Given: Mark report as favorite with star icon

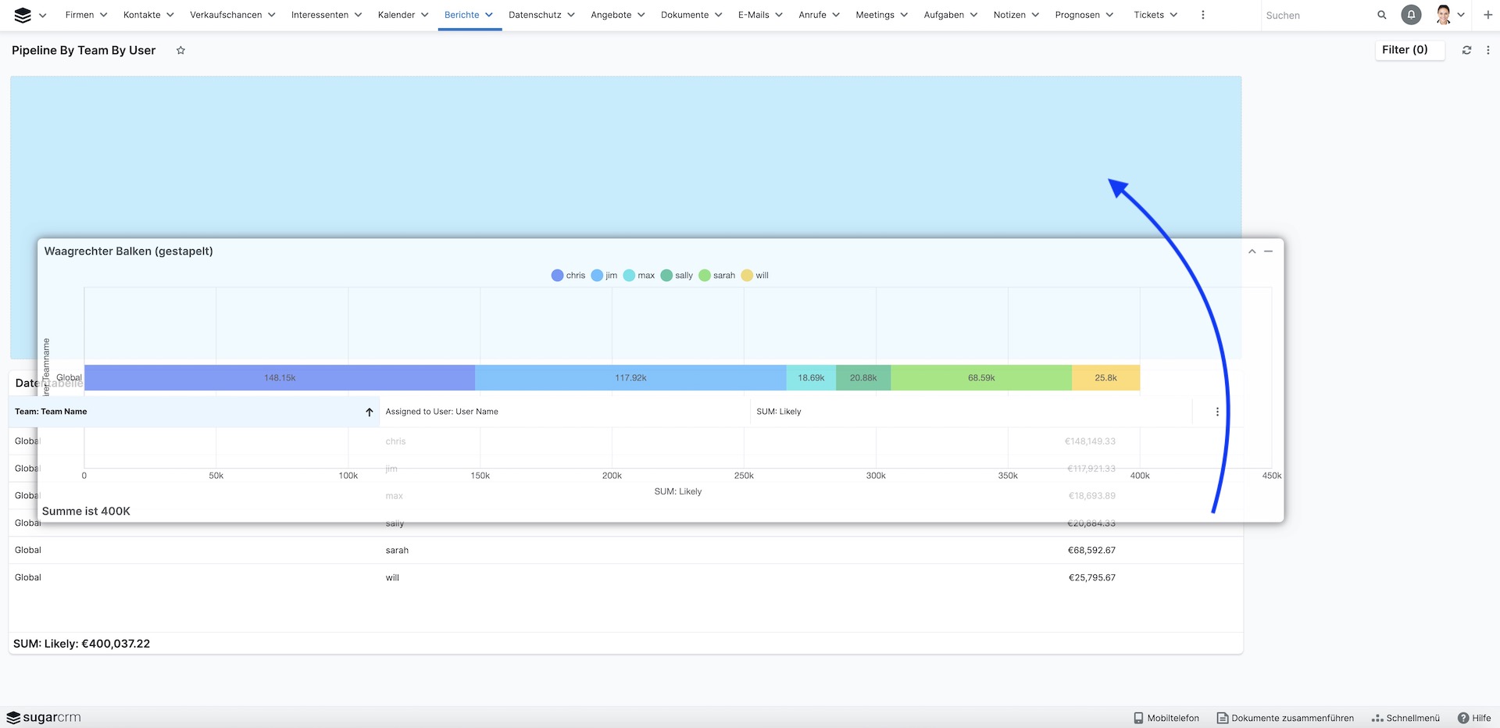Looking at the screenshot, I should coord(180,51).
